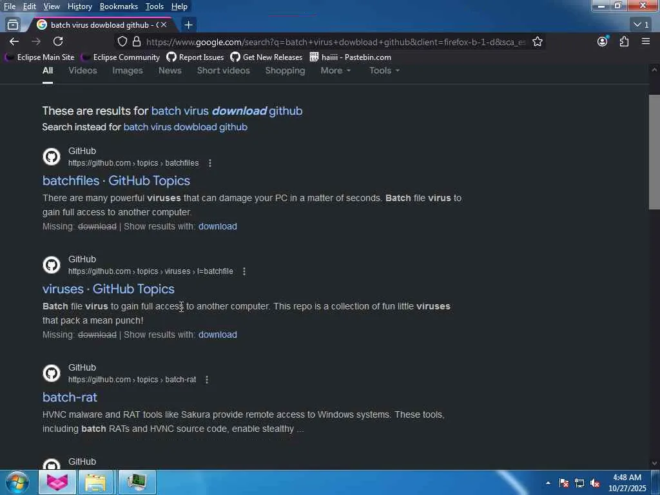This screenshot has width=660, height=495.
Task: Click the scrollbar up arrow
Action: (x=654, y=70)
